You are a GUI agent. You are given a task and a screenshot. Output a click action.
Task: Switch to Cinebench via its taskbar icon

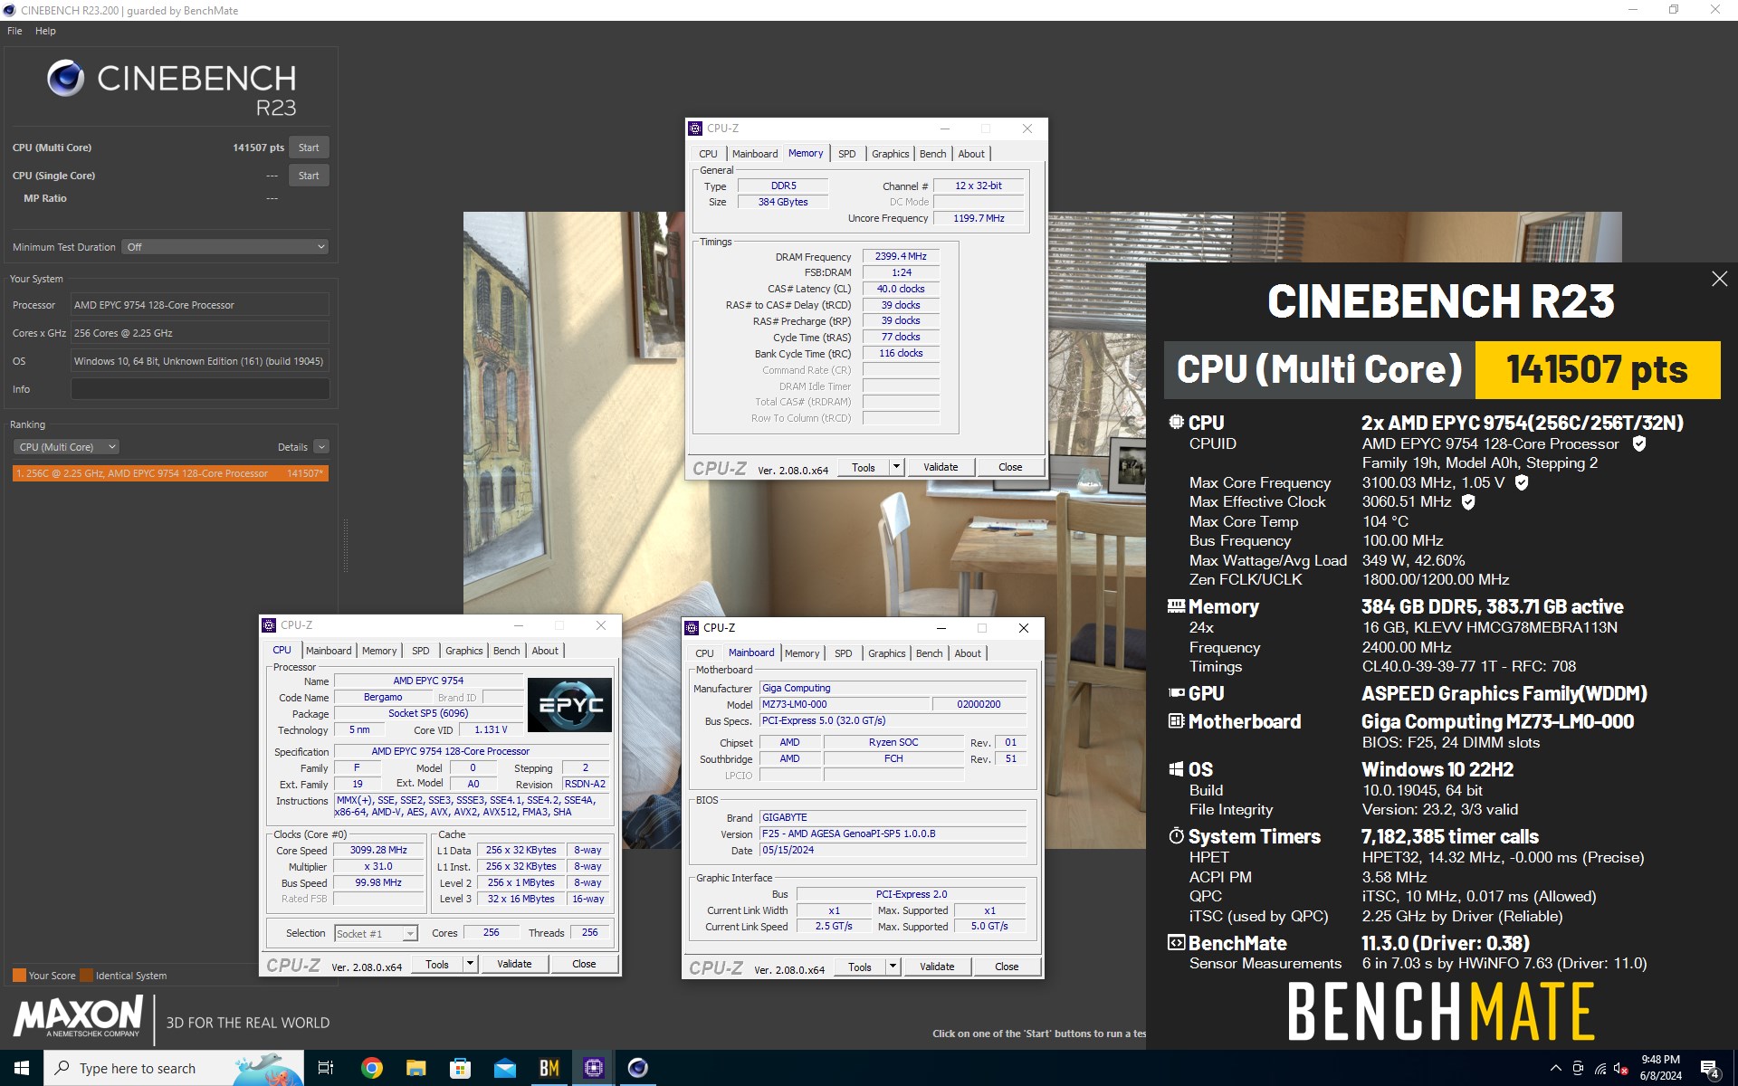[637, 1068]
